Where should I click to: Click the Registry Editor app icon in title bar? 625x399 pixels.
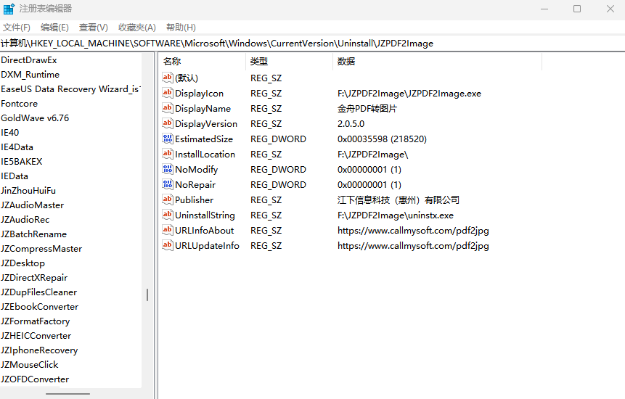[x=9, y=9]
